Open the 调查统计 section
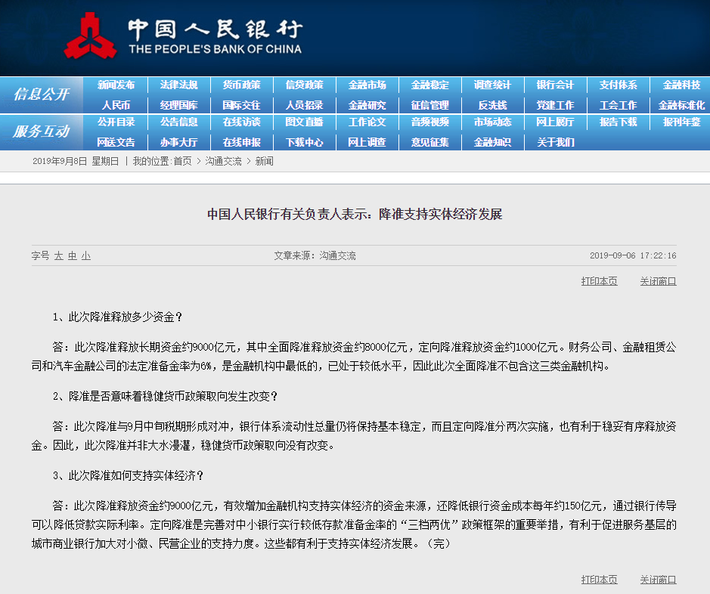Screen dimensions: 710x594 tap(491, 85)
